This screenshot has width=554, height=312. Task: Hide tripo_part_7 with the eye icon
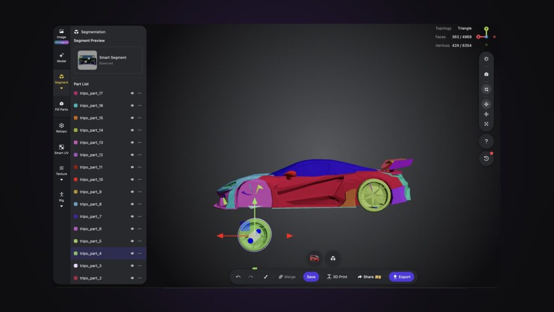(132, 217)
